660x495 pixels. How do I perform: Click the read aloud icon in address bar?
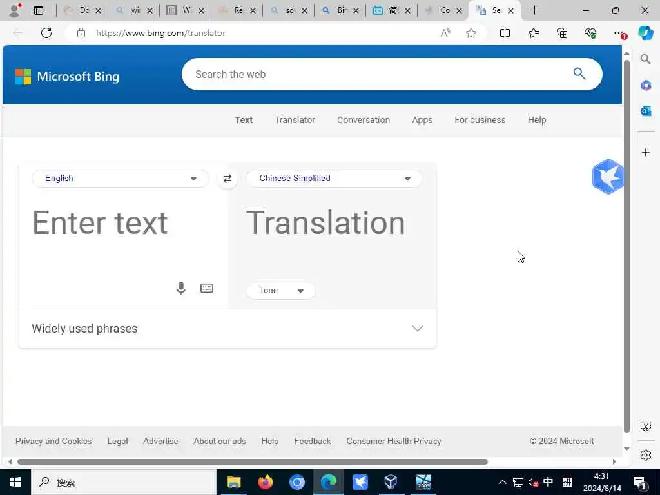tap(445, 33)
